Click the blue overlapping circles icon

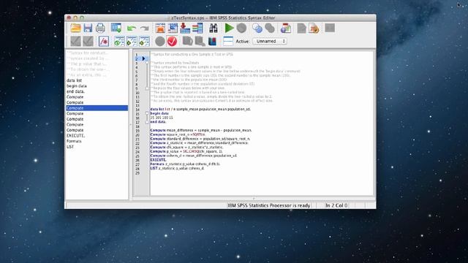click(x=257, y=28)
